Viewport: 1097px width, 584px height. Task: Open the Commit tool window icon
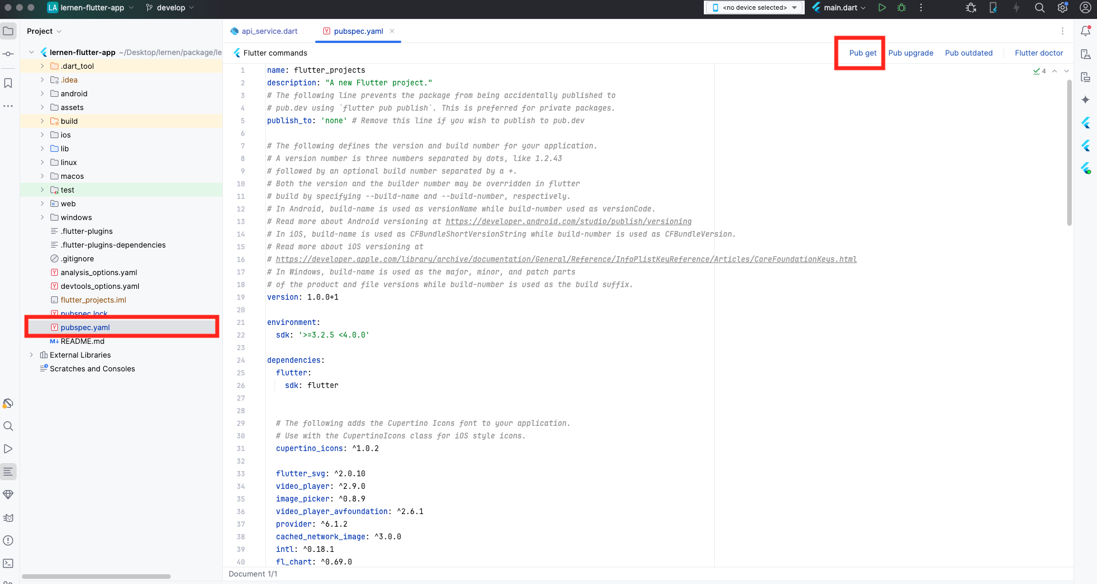(8, 54)
